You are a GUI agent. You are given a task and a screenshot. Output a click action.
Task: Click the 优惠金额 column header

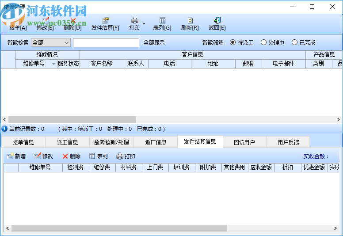[x=314, y=167]
